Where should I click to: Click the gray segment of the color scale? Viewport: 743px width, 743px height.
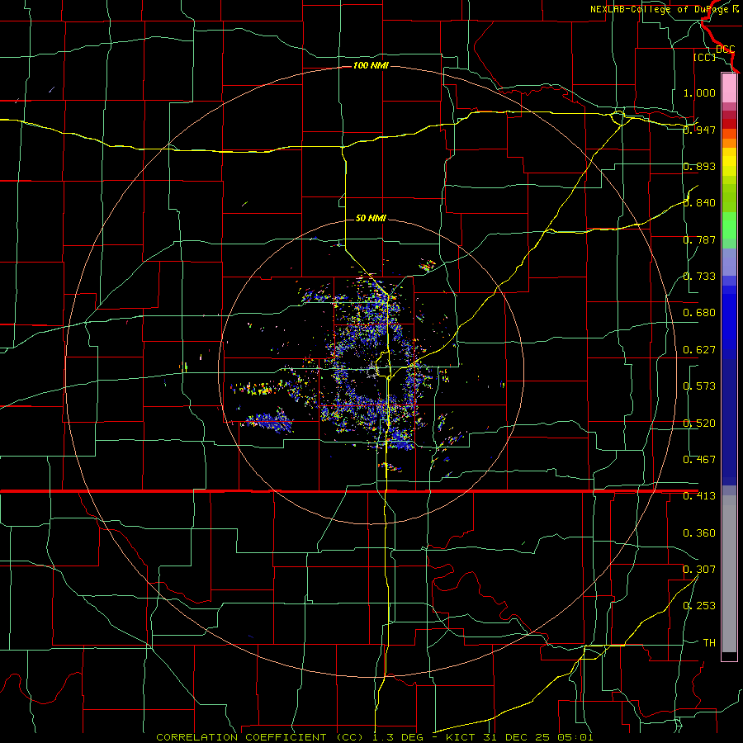729,574
